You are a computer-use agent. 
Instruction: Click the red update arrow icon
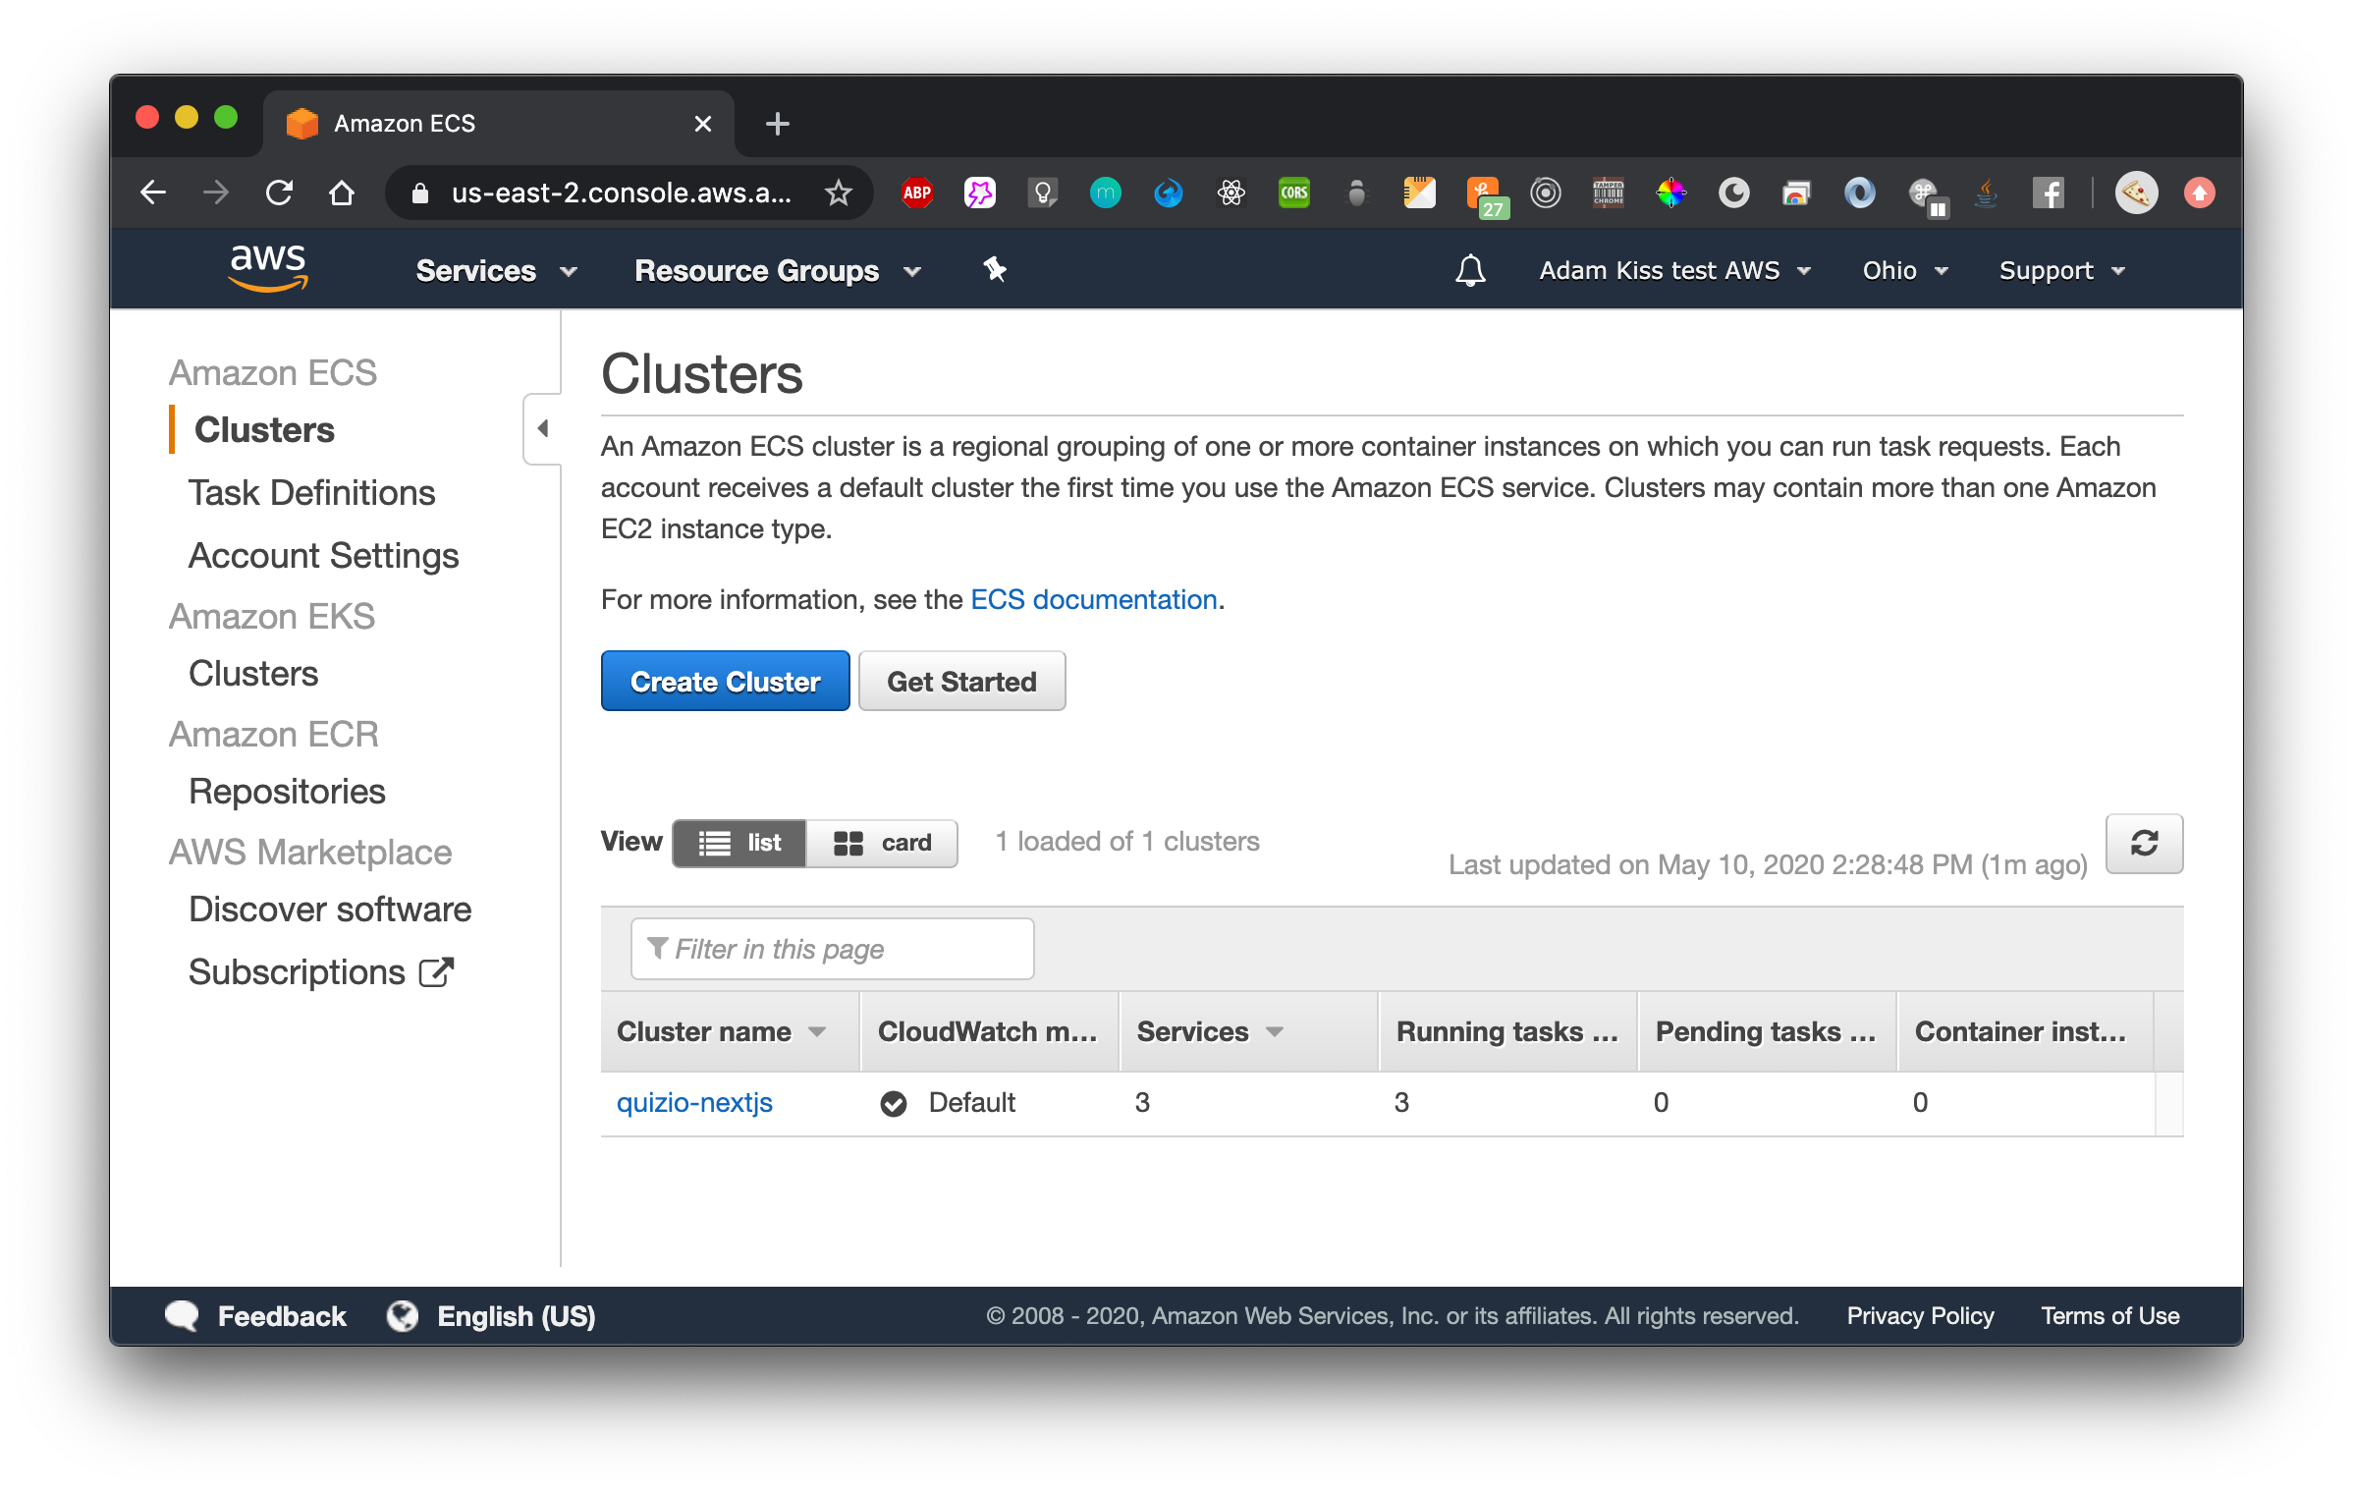tap(2199, 193)
